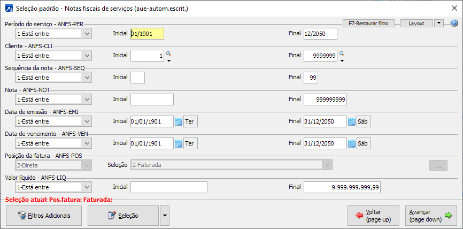Click the client final search magnifier icon

[342, 54]
